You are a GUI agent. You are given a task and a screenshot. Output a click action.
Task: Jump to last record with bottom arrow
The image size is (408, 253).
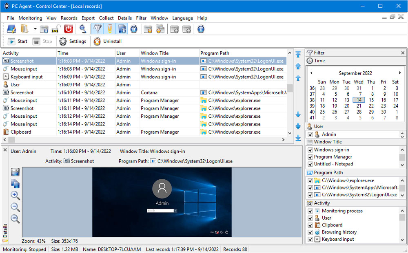(298, 138)
